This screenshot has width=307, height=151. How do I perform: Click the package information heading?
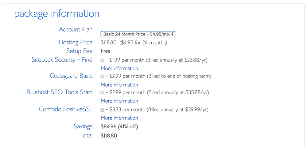pyautogui.click(x=57, y=14)
